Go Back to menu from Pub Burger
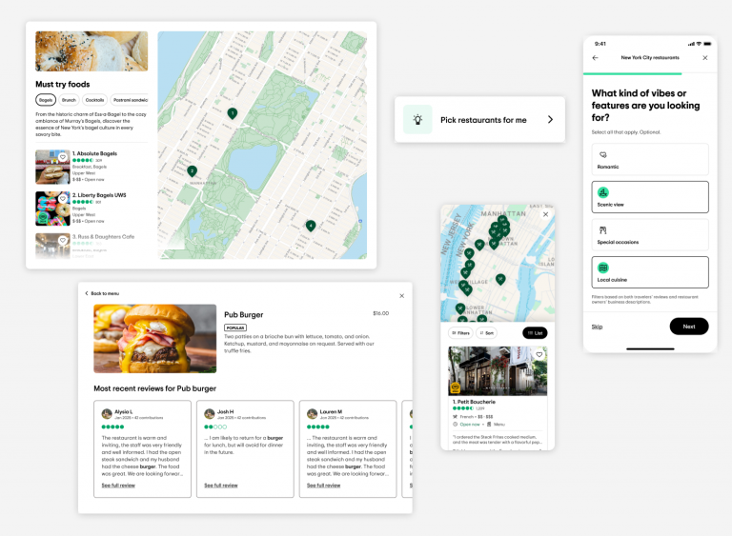Viewport: 732px width, 536px height. coord(102,293)
